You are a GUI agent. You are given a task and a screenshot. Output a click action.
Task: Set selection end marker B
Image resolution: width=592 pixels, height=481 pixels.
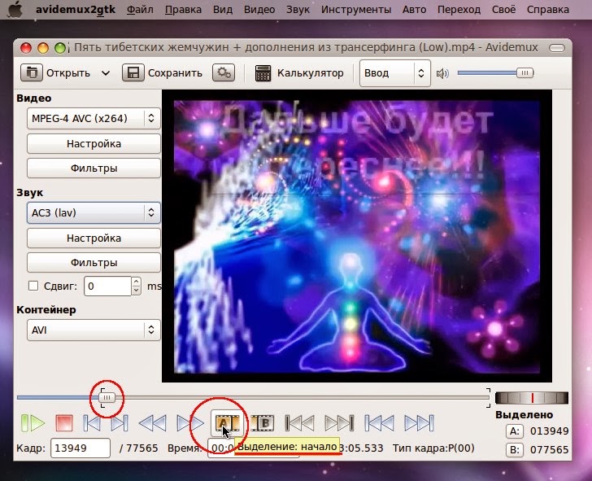[263, 423]
